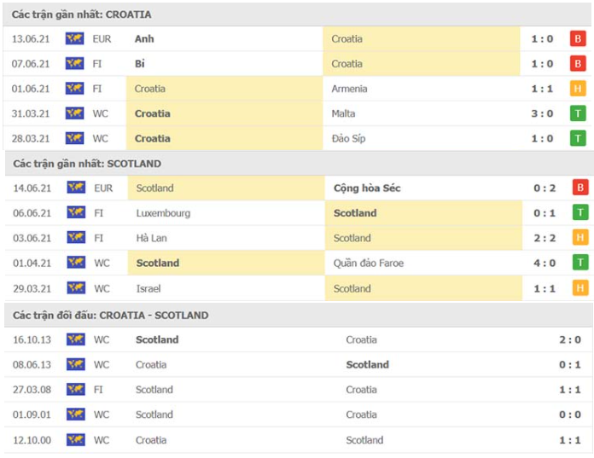
Task: Open the Cộng hòa Séc team link
Action: tap(367, 188)
